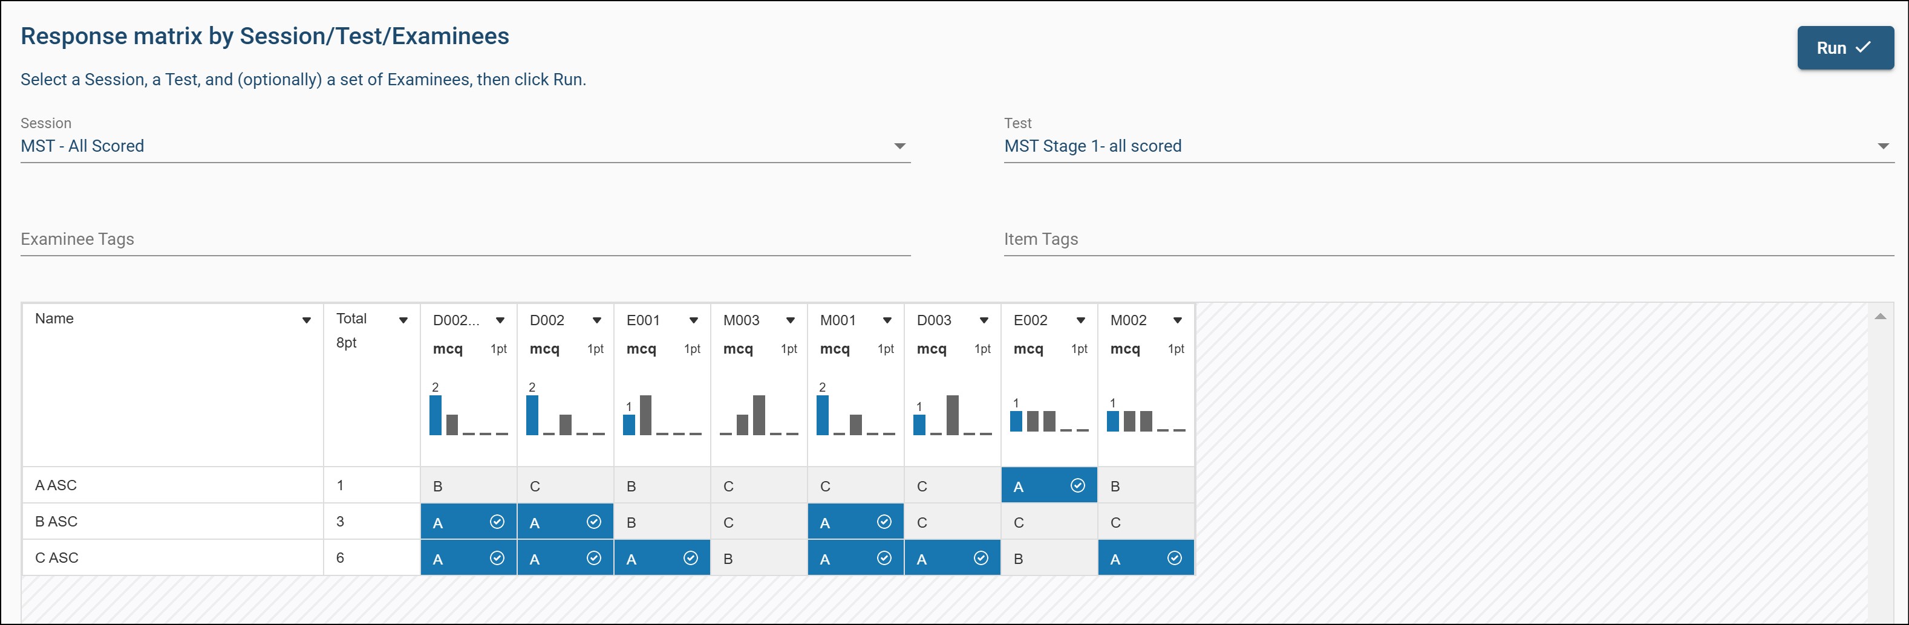Screen dimensions: 1909x625
Task: Open the M002 column menu arrow
Action: pos(1177,320)
